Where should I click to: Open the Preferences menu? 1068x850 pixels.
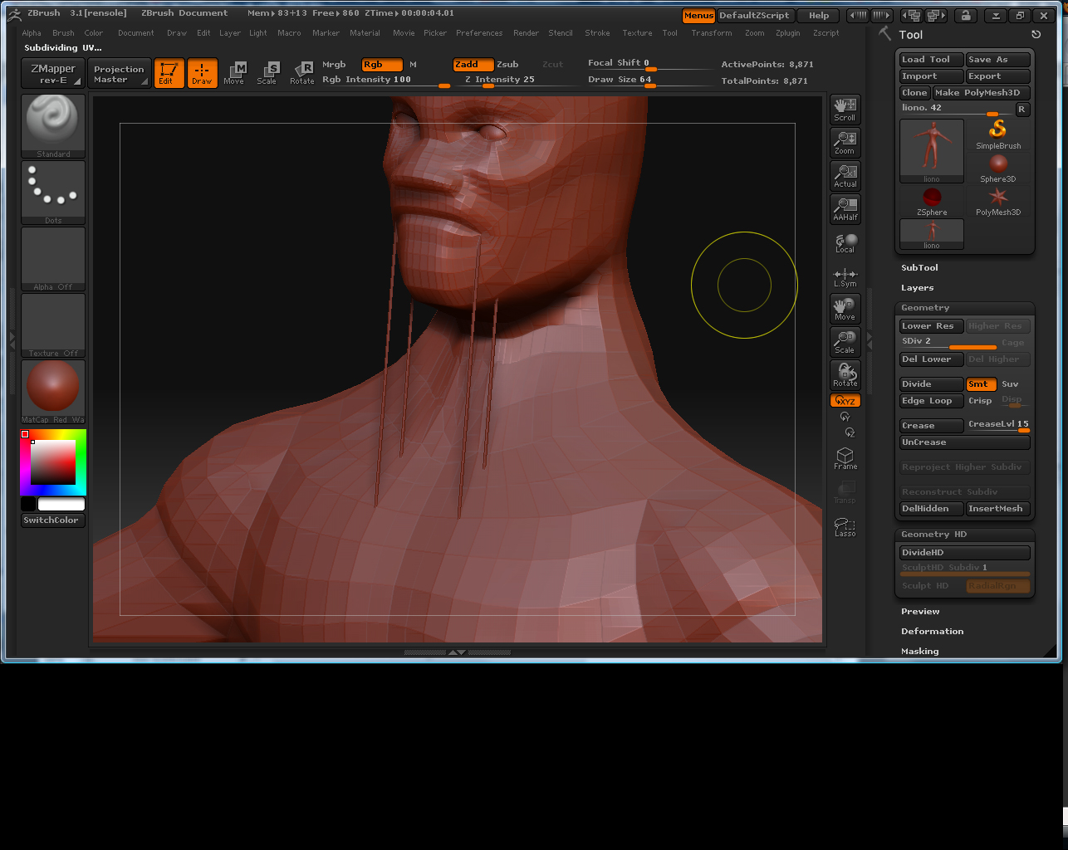click(x=478, y=33)
